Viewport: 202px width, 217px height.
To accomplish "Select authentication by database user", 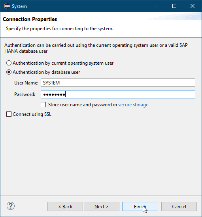I will click(9, 72).
